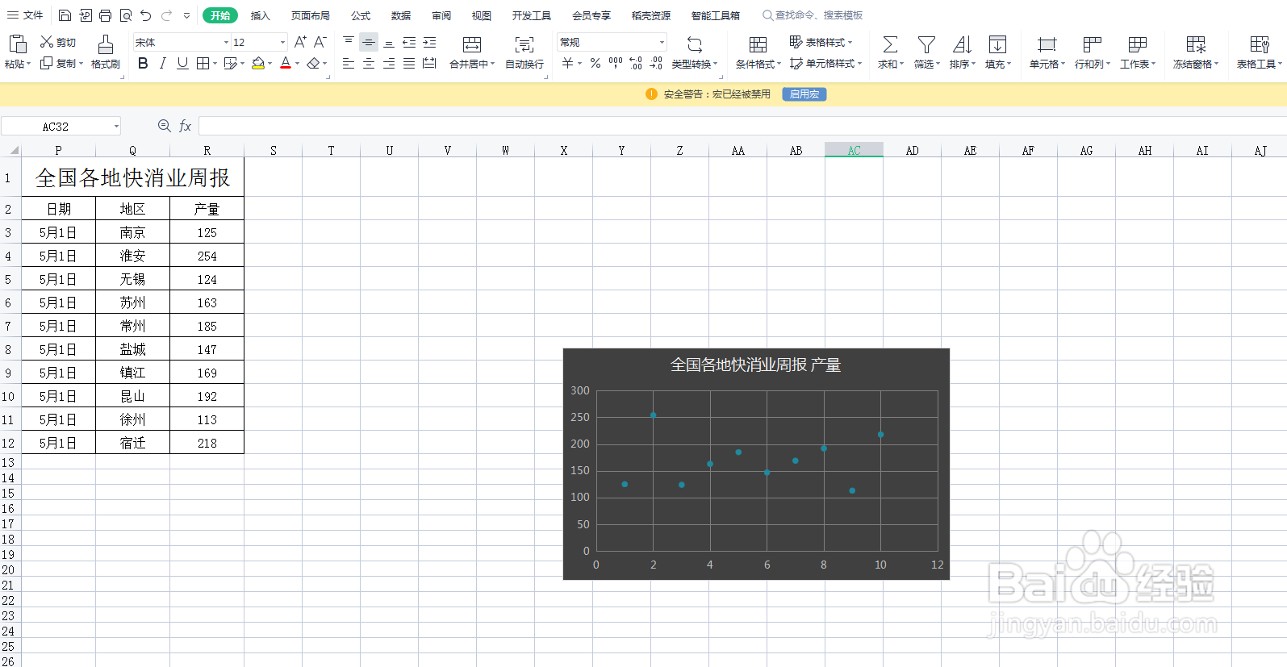
Task: Apply cell borders icon
Action: pos(203,63)
